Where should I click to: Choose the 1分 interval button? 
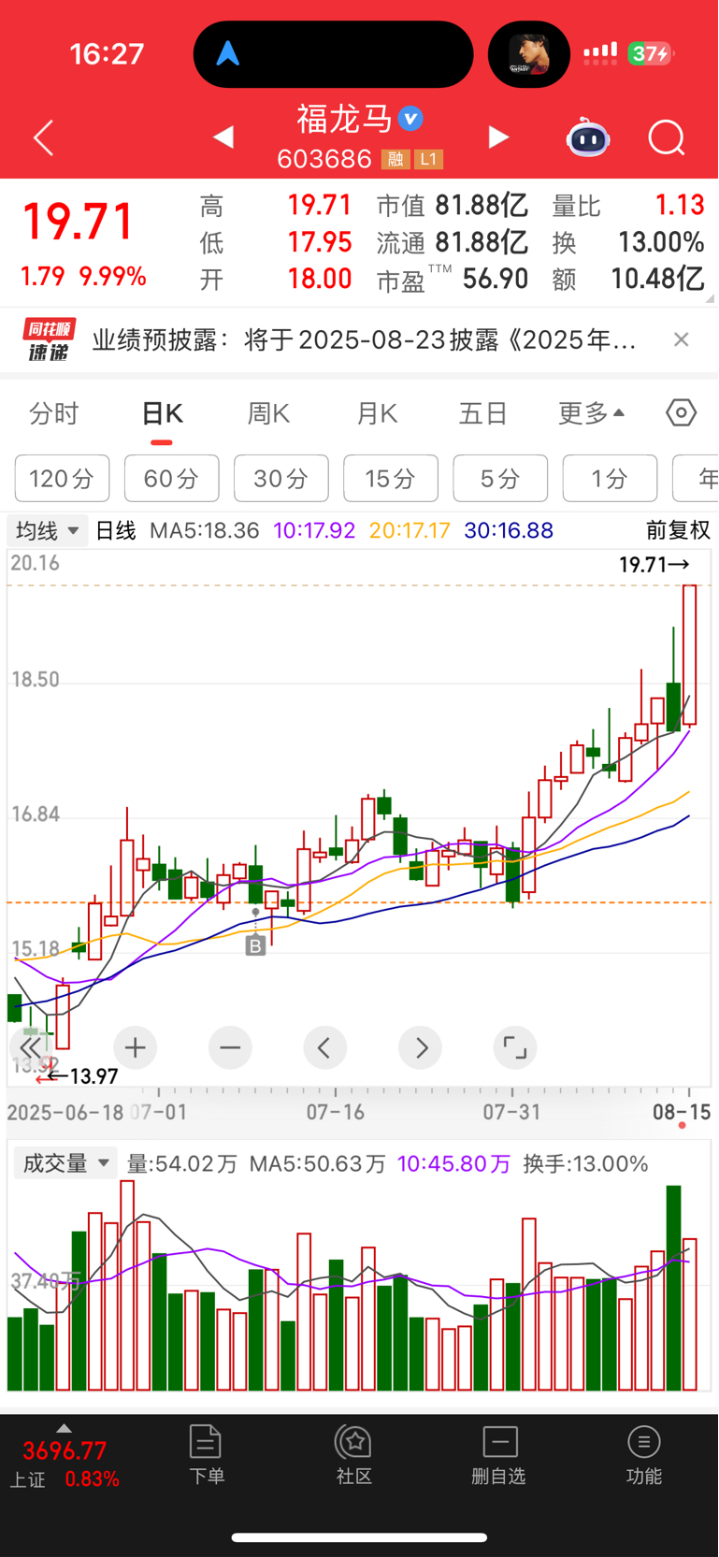point(610,479)
